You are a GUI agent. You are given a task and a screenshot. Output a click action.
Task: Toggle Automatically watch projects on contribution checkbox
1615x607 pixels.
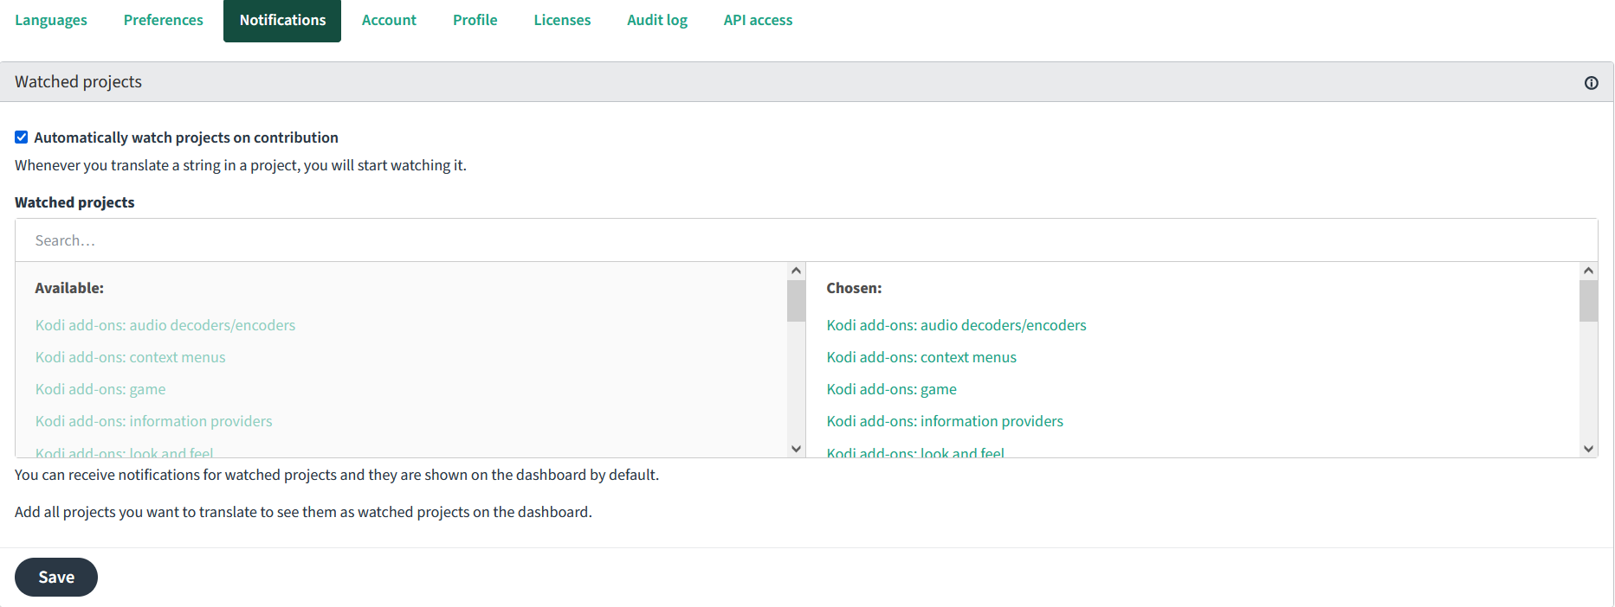point(22,137)
